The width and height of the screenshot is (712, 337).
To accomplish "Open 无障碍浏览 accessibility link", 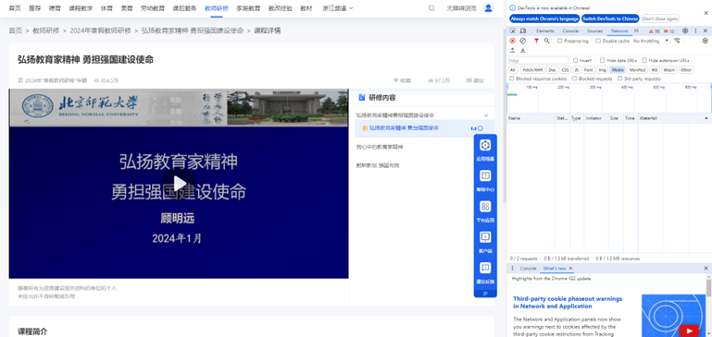I will point(461,8).
